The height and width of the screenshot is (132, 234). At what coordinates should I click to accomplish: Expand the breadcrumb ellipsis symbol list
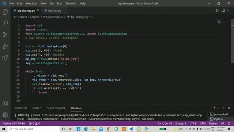click(x=93, y=17)
